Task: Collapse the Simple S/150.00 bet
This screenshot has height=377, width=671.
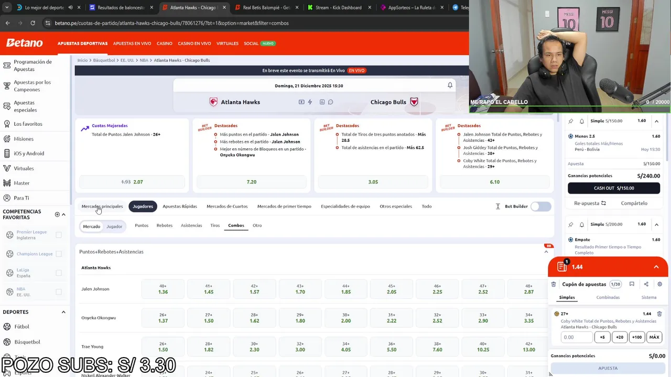Action: click(656, 121)
